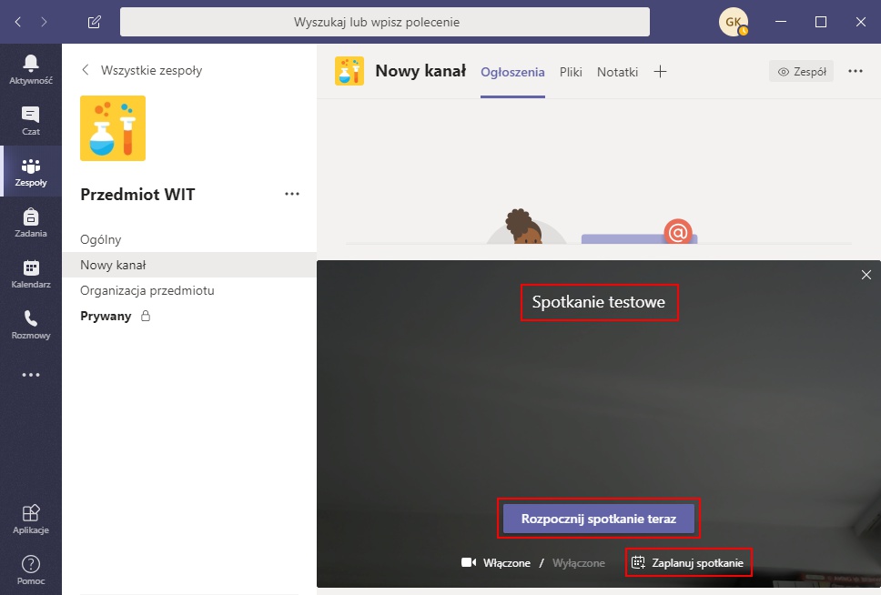
Task: Open the Kalendarz calendar
Action: tap(31, 274)
